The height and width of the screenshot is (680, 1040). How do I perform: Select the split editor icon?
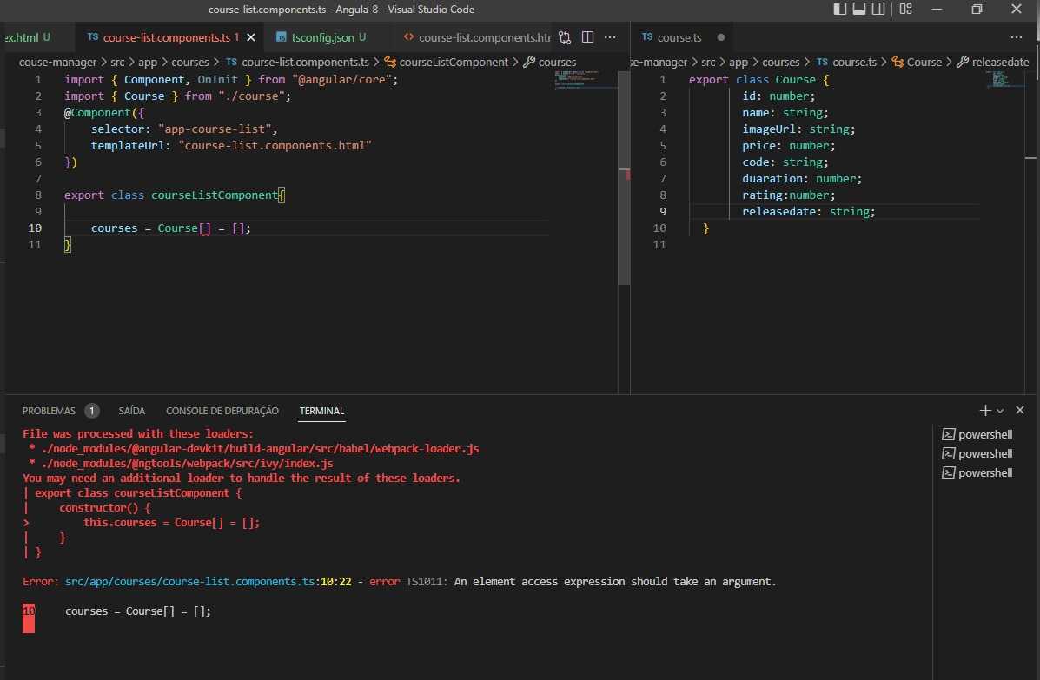[588, 37]
